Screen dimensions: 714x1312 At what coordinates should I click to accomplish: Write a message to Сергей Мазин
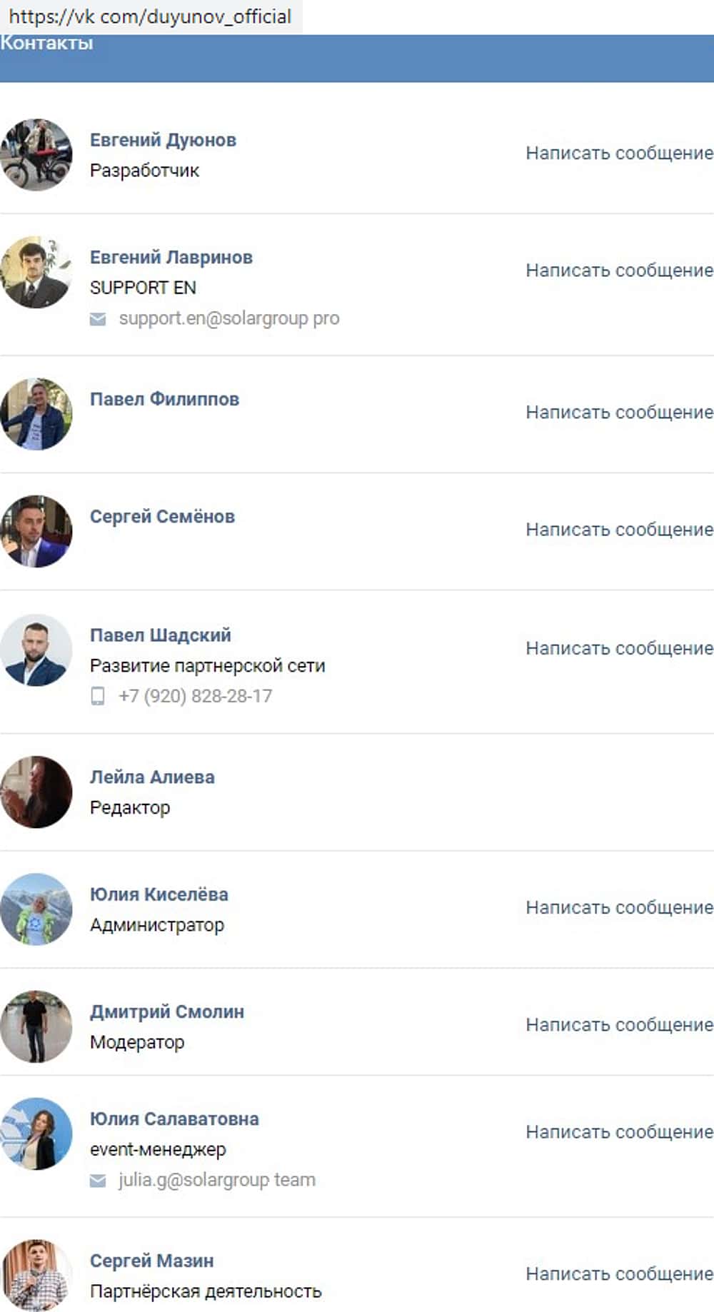click(x=619, y=1273)
